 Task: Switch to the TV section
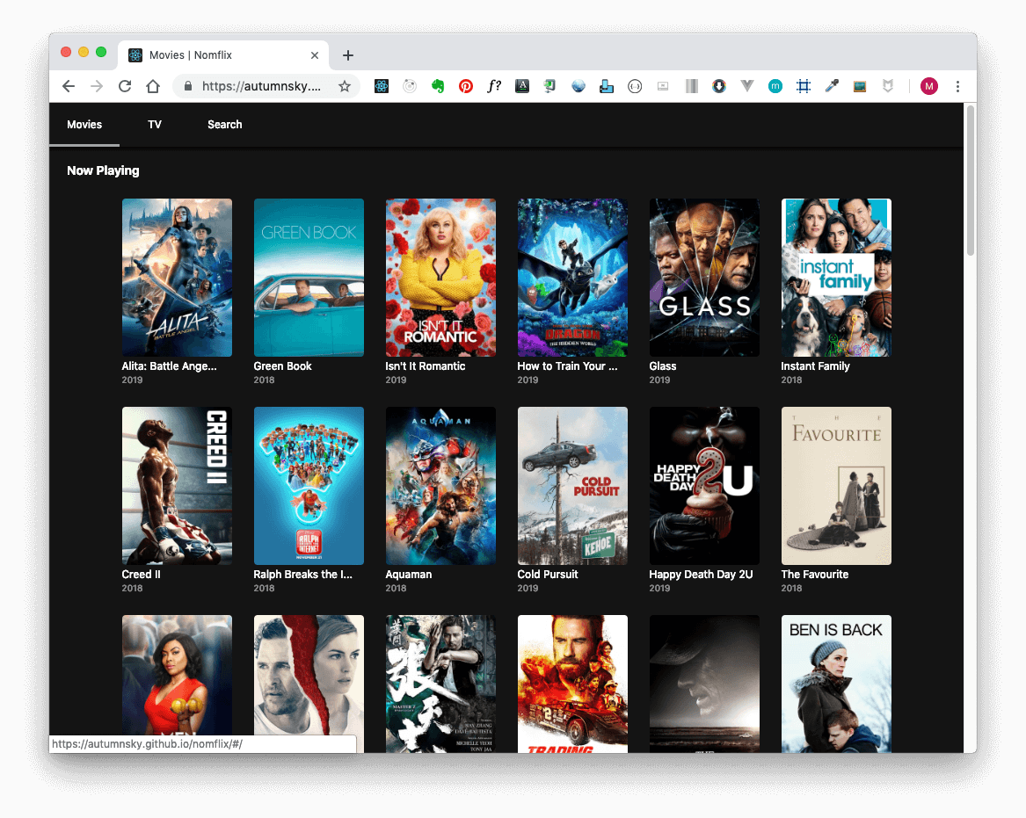tap(155, 124)
